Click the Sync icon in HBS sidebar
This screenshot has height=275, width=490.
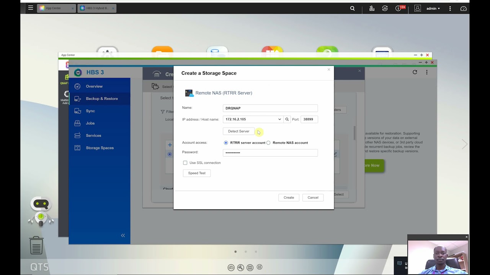(x=77, y=111)
